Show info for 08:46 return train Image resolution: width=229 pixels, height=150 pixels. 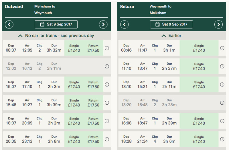[x=222, y=48]
